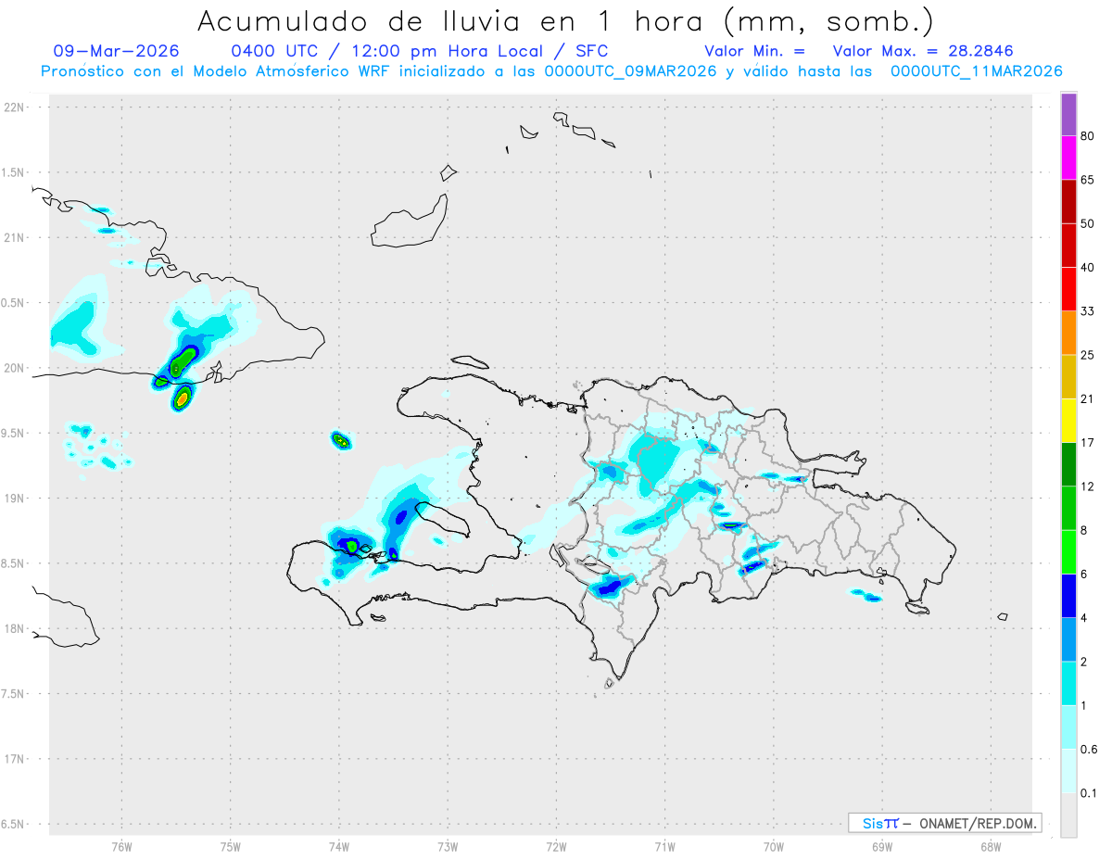Image resolution: width=1112 pixels, height=859 pixels.
Task: Click the '71W' longitude label
Action: (x=664, y=846)
